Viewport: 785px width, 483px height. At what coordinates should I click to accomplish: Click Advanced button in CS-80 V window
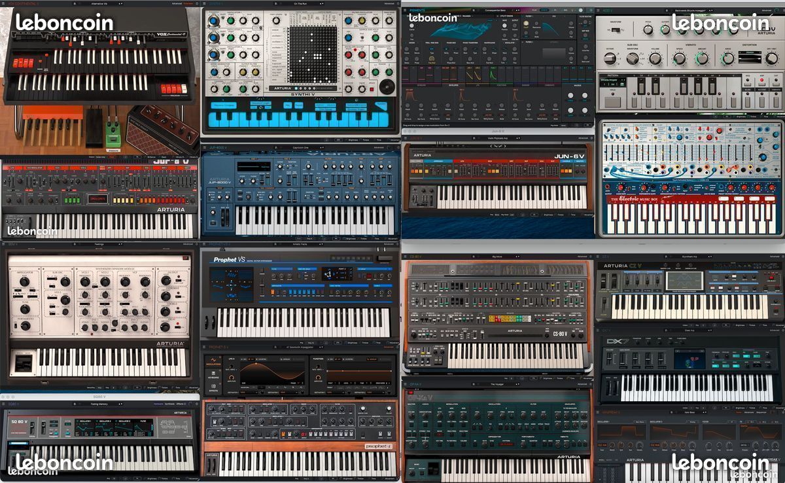[582, 257]
